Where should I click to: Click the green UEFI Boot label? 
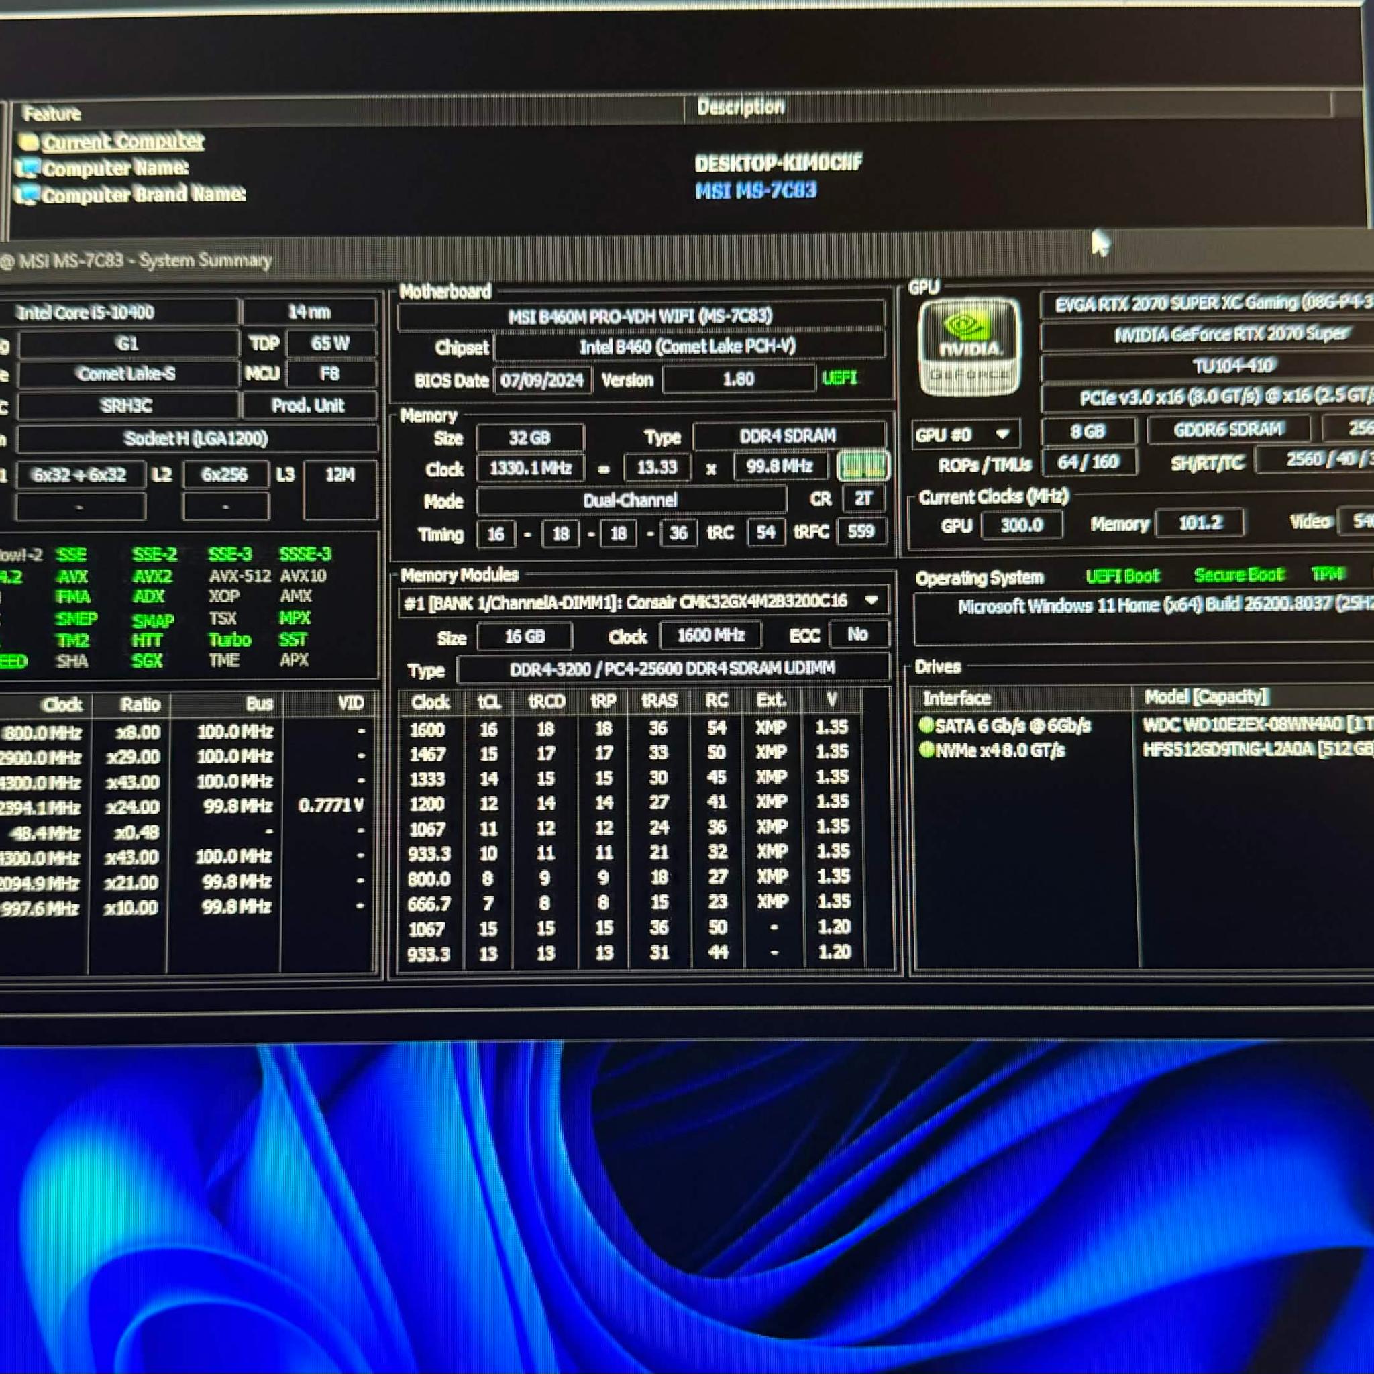(x=1122, y=576)
